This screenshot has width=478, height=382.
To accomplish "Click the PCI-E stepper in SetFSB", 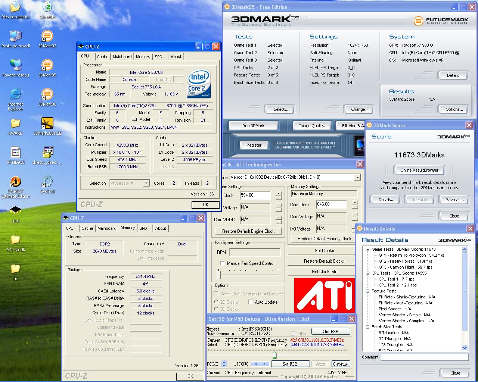I will coord(224,364).
